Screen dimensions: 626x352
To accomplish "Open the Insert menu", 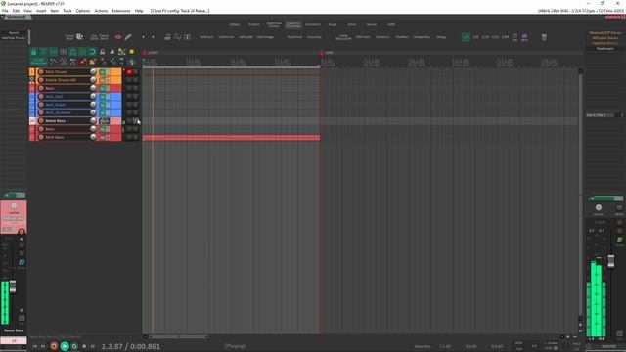I will pos(41,11).
